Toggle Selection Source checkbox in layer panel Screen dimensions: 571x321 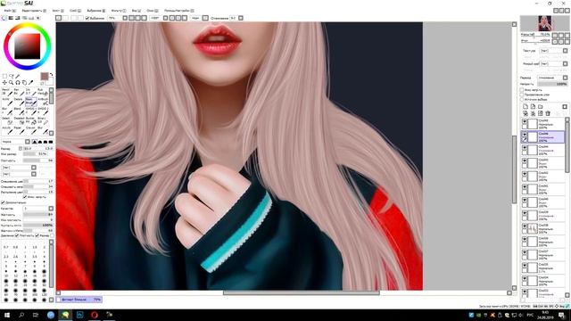click(x=522, y=99)
